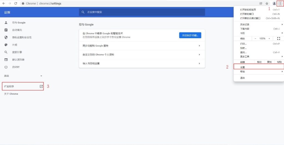
Task: Expand the 高级 section arrow
Action: click(41, 76)
